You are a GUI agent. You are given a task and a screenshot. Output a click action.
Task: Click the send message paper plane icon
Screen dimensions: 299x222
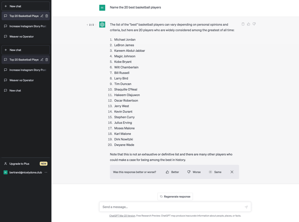pos(246,207)
